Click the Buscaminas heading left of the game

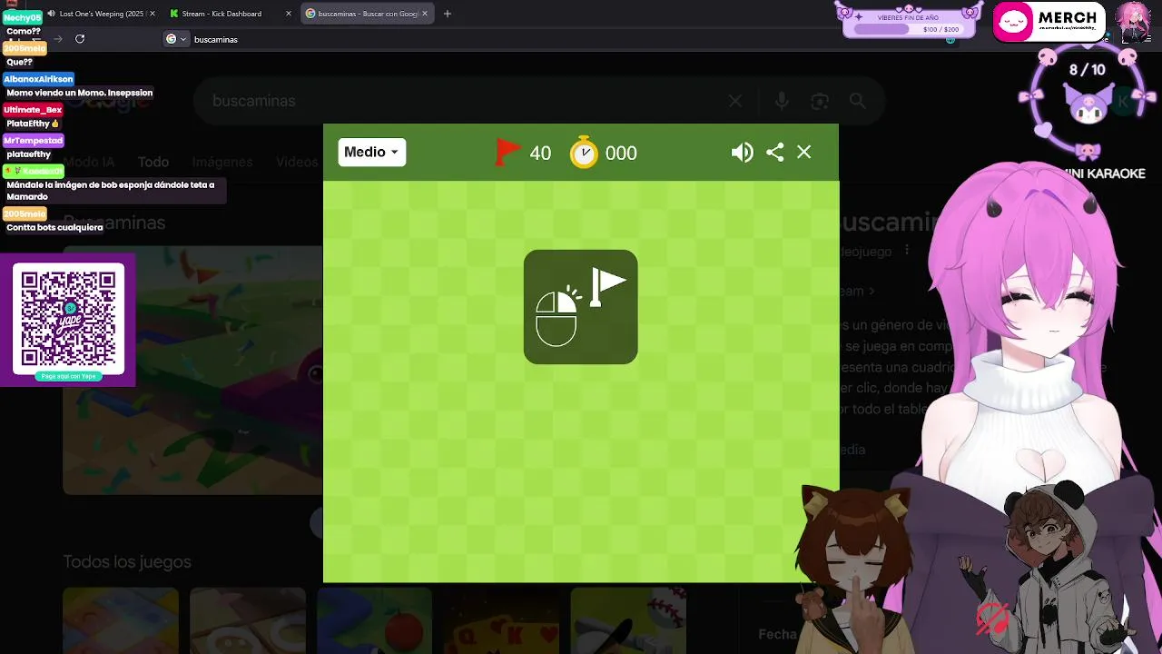[114, 223]
